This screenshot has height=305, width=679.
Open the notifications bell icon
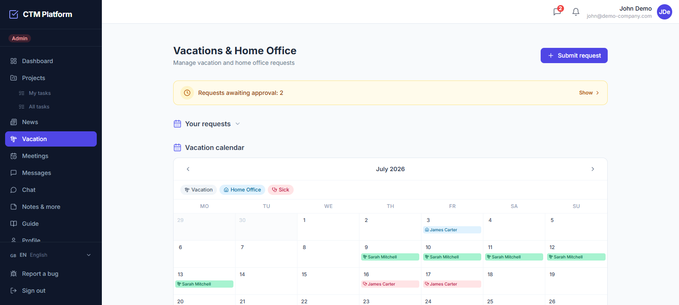coord(576,12)
